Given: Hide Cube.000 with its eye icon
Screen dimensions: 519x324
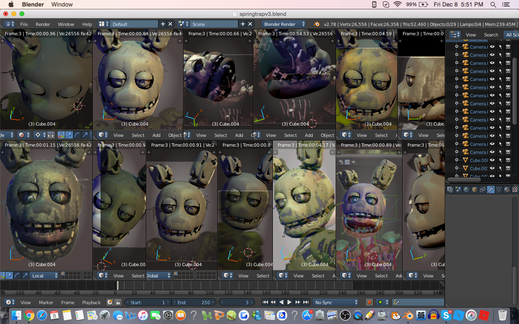Looking at the screenshot, I should tap(492, 160).
